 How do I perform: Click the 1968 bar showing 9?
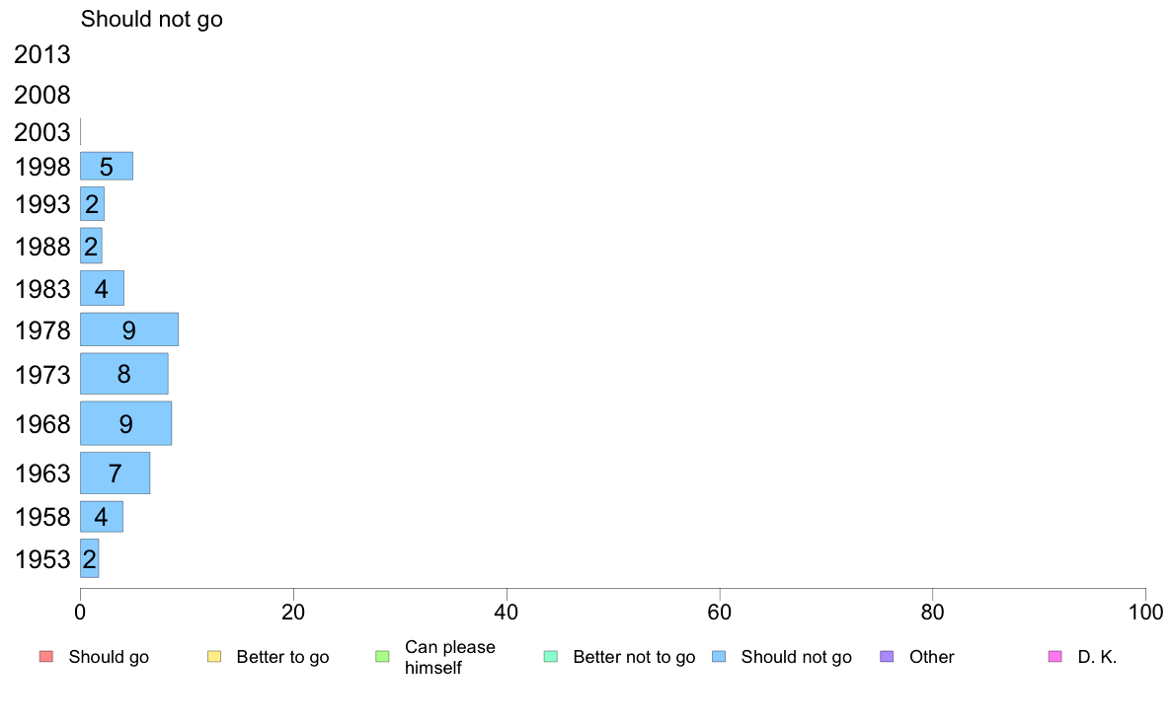125,423
